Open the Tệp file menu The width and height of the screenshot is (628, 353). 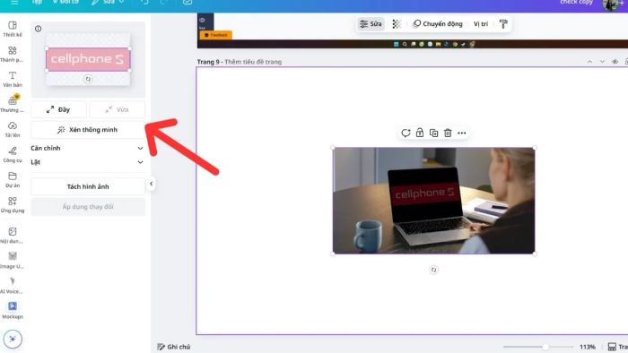click(37, 2)
